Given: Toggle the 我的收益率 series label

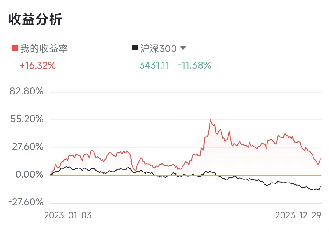Looking at the screenshot, I should coord(44,48).
